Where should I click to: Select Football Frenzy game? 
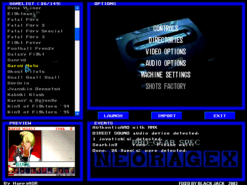[31, 49]
